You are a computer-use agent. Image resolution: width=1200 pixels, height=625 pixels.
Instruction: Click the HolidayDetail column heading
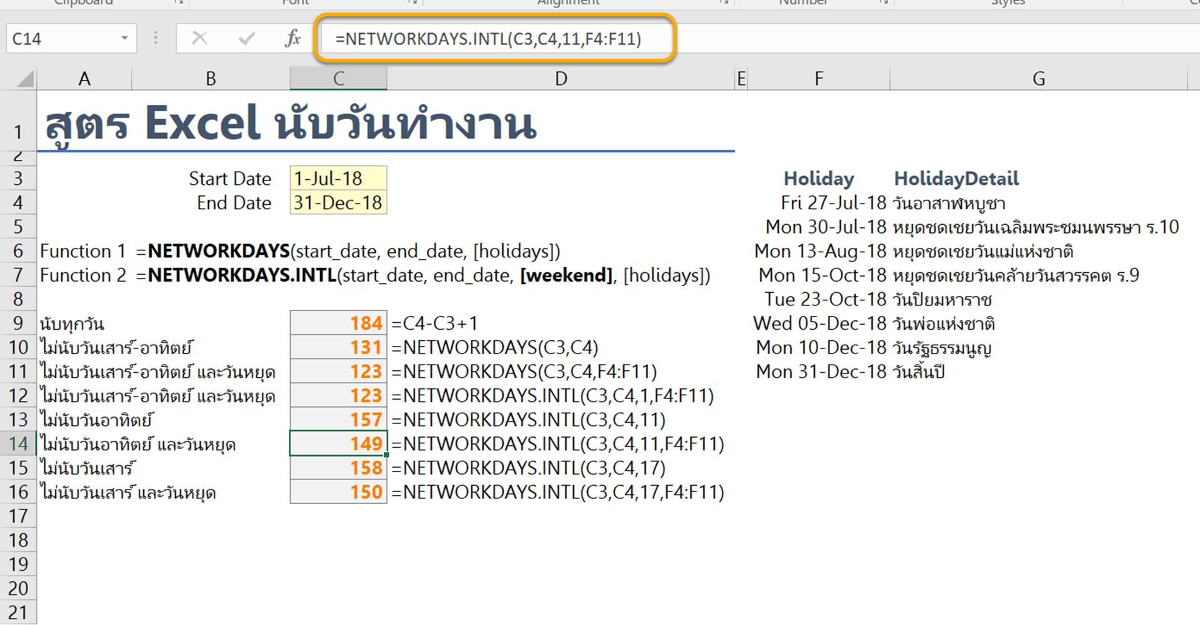956,179
